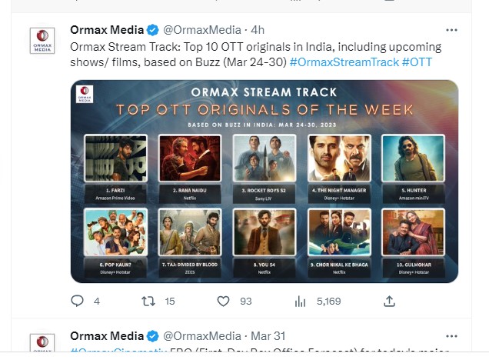The height and width of the screenshot is (360, 489).
Task: Open the Ormax Media profile avatar
Action: 42,41
